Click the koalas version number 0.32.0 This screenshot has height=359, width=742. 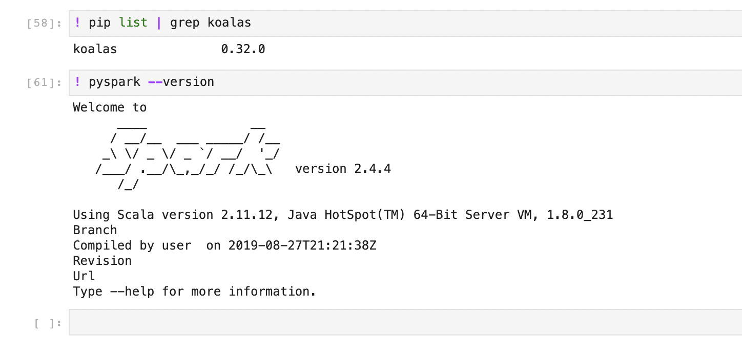pyautogui.click(x=243, y=50)
